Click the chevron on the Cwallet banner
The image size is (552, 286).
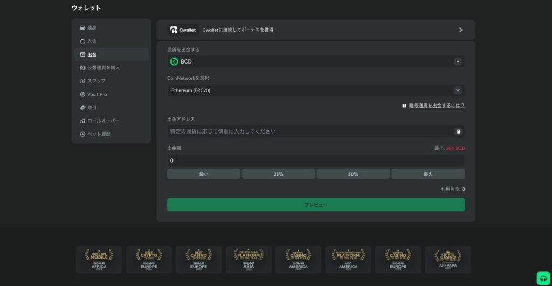coord(460,30)
